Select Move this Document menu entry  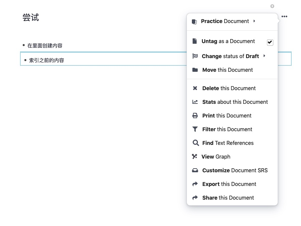[x=228, y=70]
